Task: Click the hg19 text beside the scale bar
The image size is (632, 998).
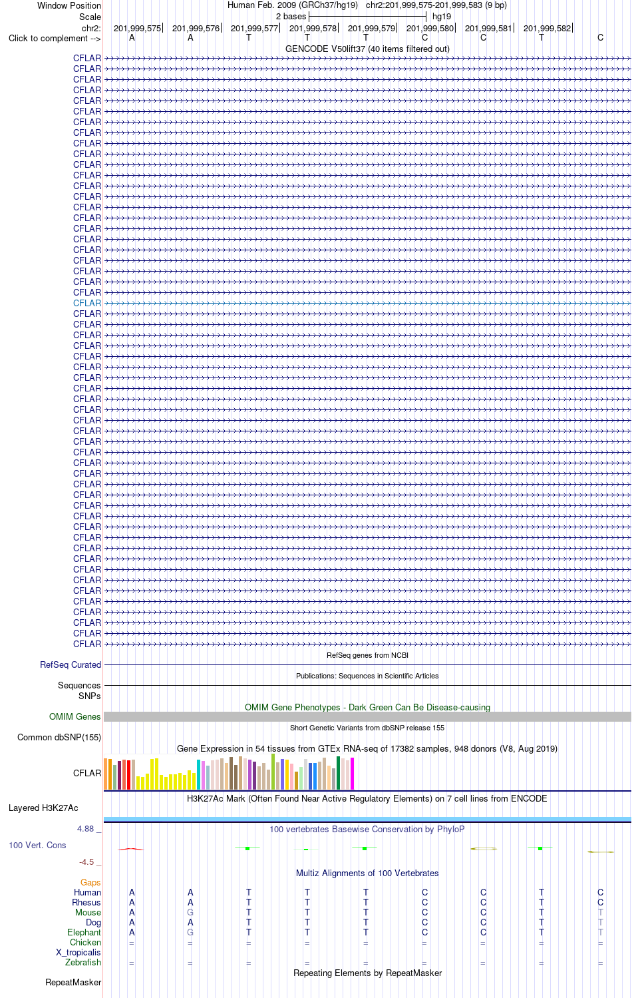Action: [x=442, y=16]
